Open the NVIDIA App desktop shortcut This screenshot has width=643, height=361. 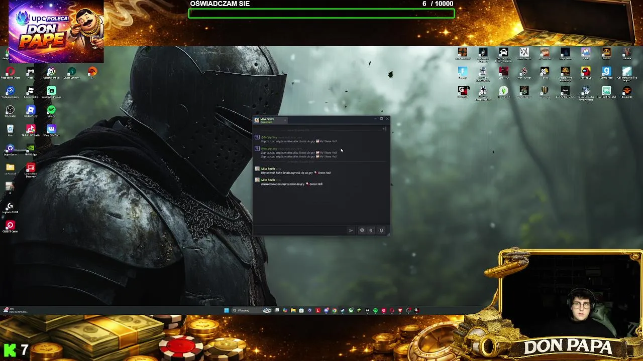coord(31,150)
